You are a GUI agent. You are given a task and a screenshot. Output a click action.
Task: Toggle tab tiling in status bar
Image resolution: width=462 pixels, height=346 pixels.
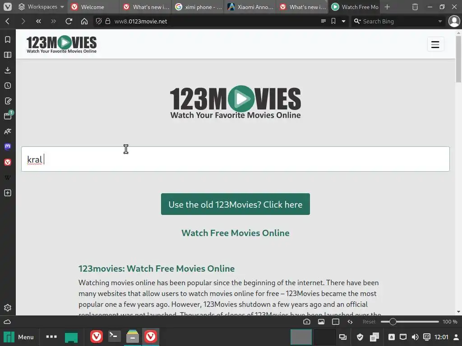(x=336, y=322)
